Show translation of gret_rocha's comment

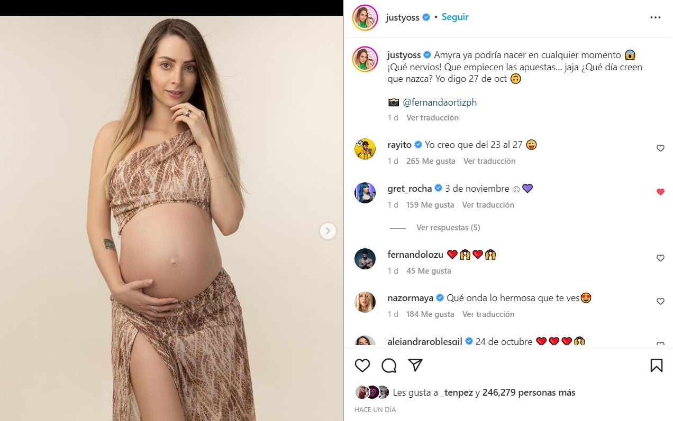(488, 205)
